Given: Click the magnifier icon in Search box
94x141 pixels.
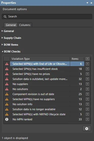Looking at the screenshot, I should coord(5,17).
